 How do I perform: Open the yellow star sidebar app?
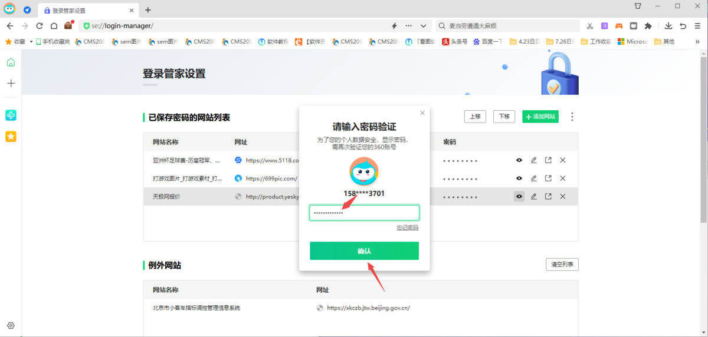11,136
